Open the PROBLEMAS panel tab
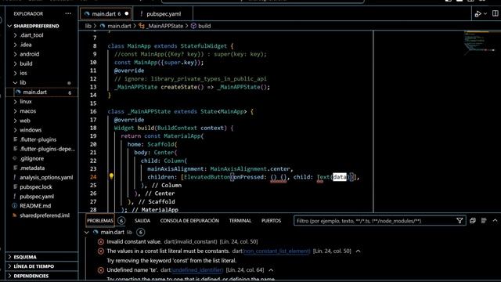 click(x=100, y=221)
